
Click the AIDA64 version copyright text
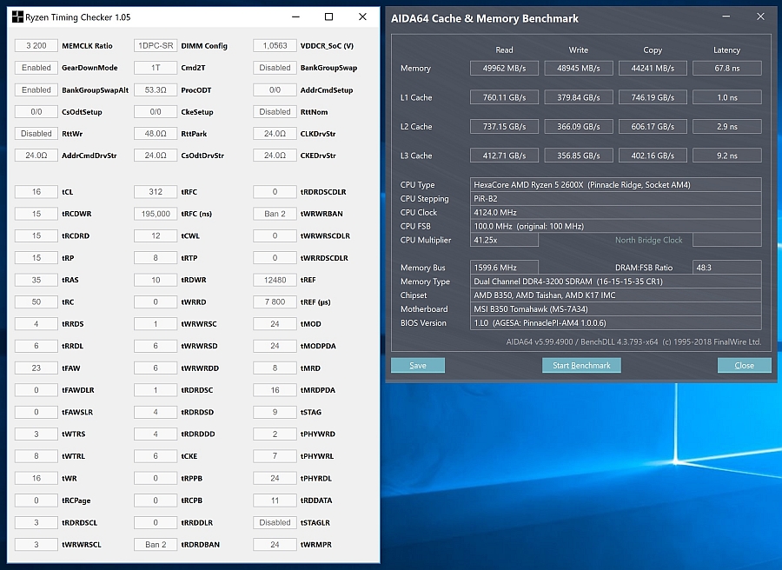633,342
